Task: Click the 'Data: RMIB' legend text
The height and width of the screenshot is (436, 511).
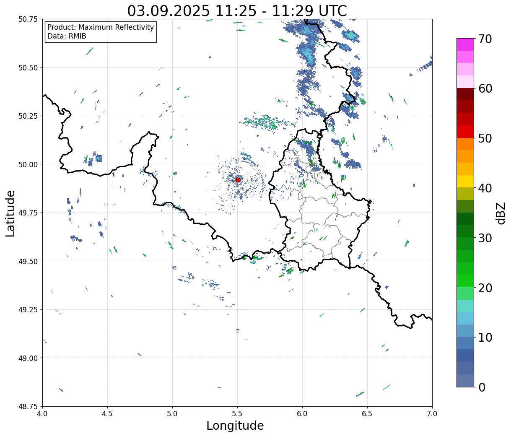Action: 67,36
